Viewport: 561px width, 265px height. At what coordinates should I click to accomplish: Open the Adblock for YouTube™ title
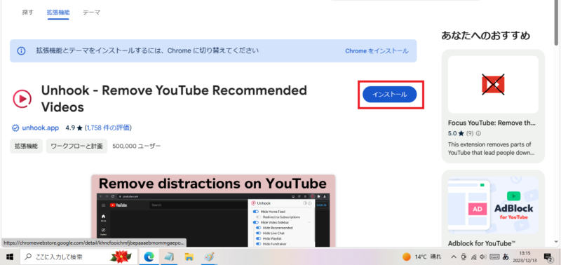[x=482, y=243]
